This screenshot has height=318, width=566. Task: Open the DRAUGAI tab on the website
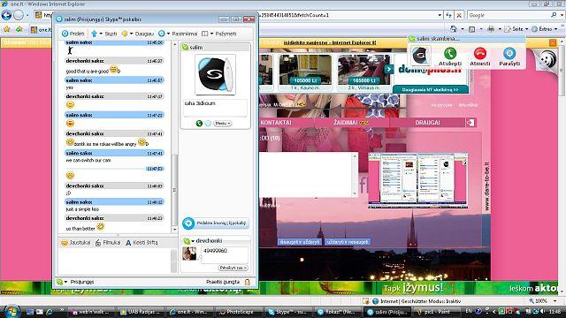tap(428, 123)
